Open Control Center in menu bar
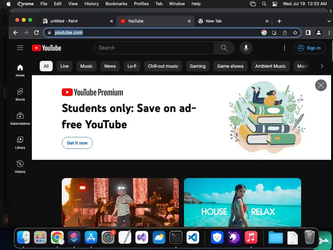 [275, 4]
